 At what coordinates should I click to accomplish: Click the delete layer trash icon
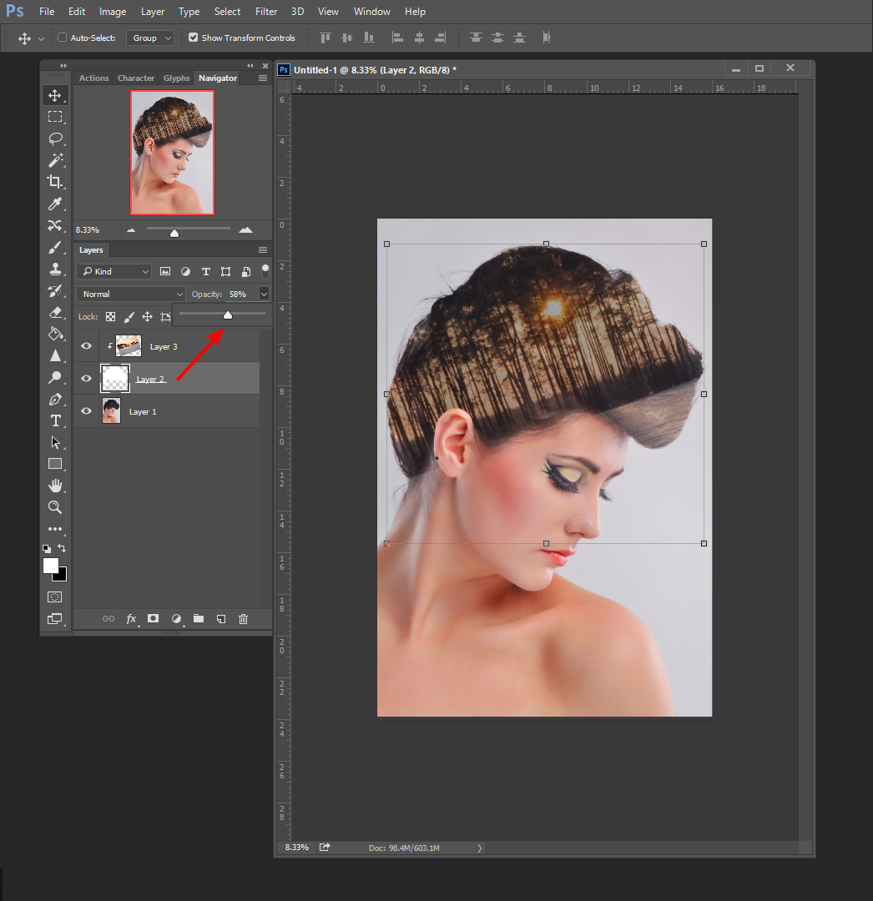(243, 619)
